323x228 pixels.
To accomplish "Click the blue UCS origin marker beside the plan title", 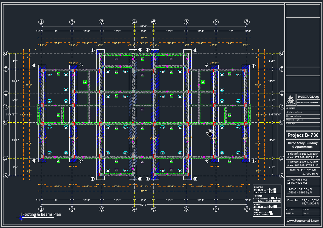I will [x=21, y=217].
